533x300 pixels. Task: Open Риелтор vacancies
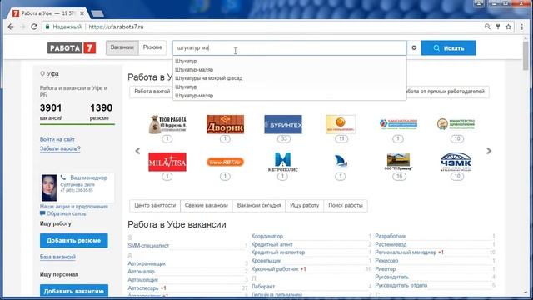click(386, 269)
